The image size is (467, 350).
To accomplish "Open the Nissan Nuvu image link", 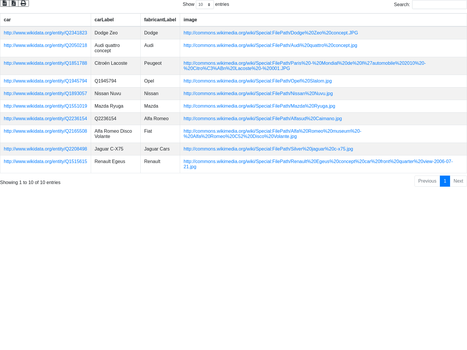I will pyautogui.click(x=258, y=94).
